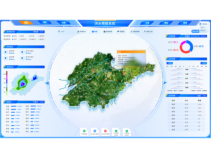Click the top-right round rainfall summary icon

point(22,52)
